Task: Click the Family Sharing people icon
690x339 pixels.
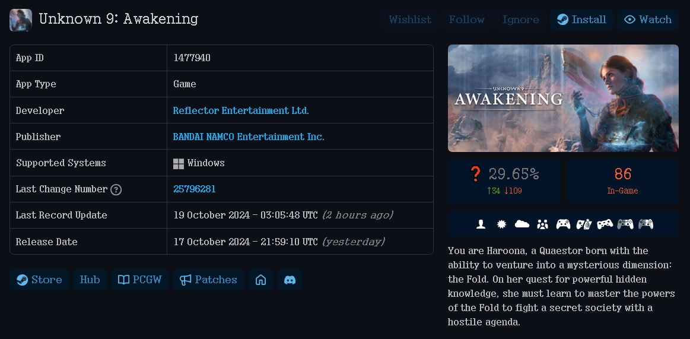Action: point(543,224)
